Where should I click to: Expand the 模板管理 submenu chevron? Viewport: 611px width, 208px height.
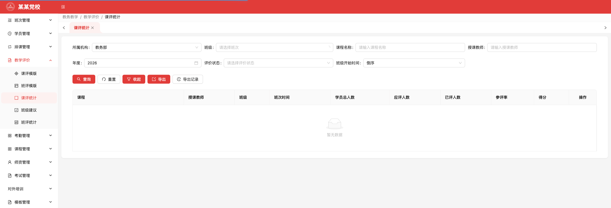51,202
